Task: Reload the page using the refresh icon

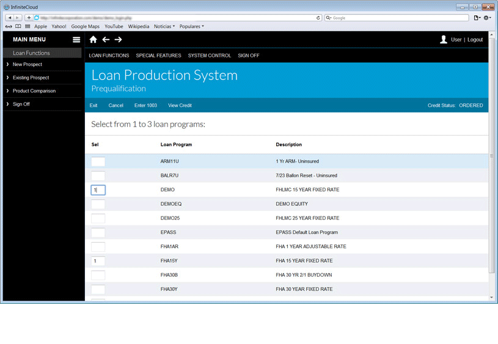Action: point(318,18)
